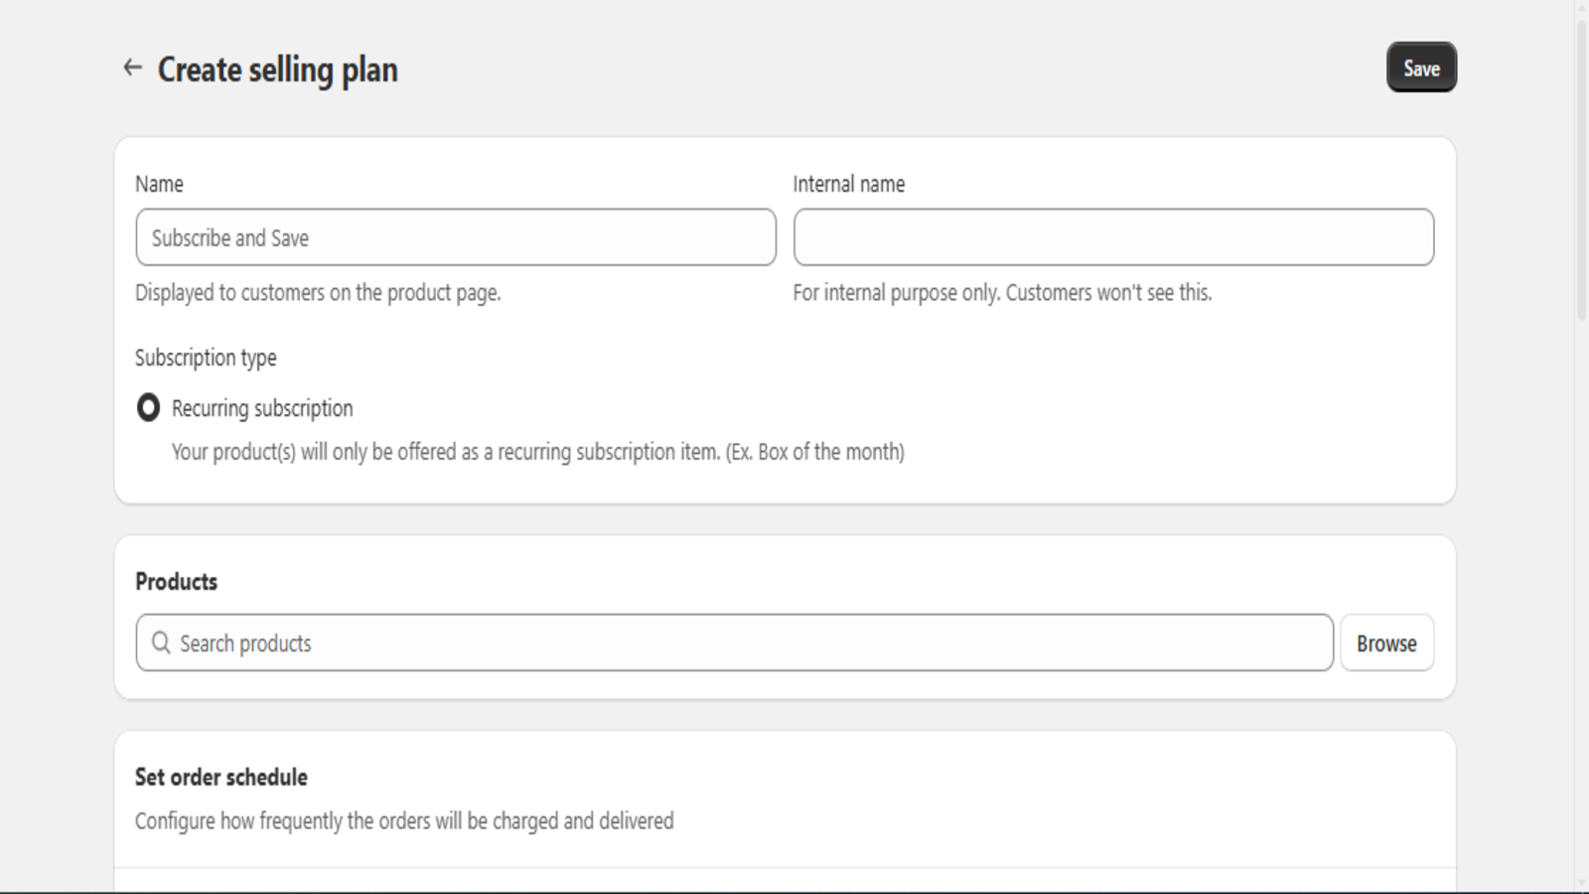Viewport: 1589px width, 894px height.
Task: Focus the Name input field
Action: pos(455,237)
